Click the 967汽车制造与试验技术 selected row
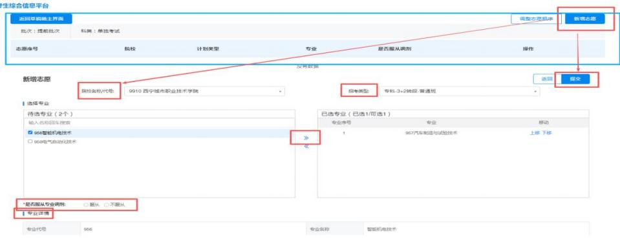Image resolution: width=620 pixels, height=246 pixels. coord(453,133)
